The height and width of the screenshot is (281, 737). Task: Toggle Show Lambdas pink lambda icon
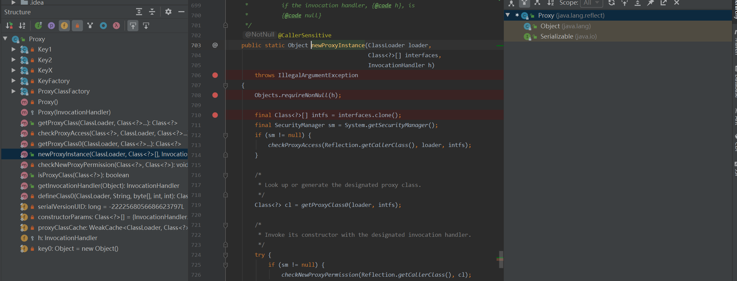pos(116,26)
